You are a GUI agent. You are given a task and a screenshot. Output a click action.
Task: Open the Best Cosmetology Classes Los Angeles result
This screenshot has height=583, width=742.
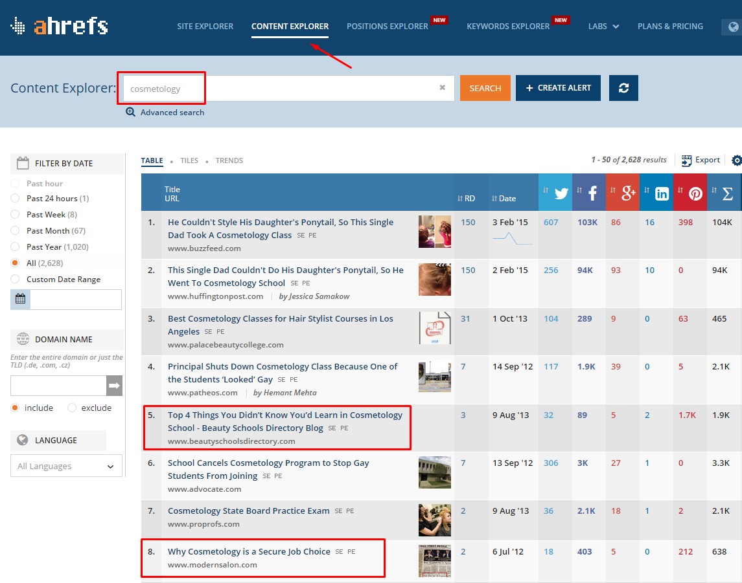tap(280, 325)
